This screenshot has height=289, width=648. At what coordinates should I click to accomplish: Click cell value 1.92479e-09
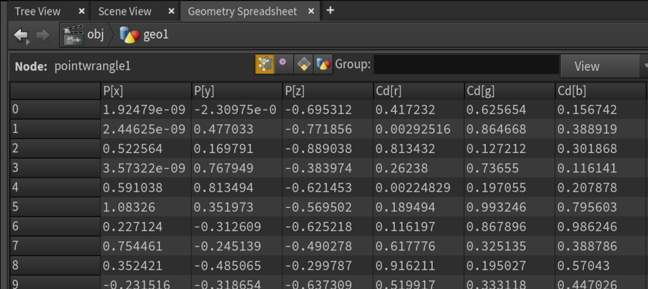(144, 110)
